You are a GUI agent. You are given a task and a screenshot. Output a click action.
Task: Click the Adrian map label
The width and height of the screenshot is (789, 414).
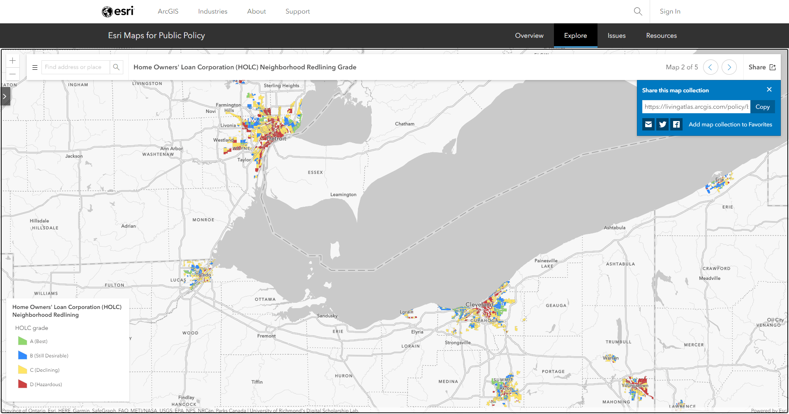coord(129,226)
